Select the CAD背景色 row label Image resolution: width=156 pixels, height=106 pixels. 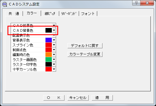pos(23,30)
